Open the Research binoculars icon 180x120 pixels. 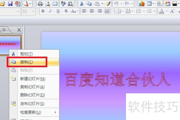pyautogui.click(x=70, y=4)
